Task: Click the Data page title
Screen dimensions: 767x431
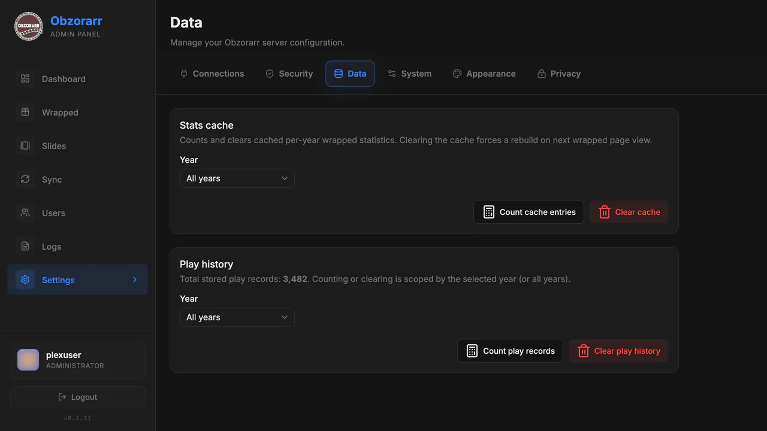Action: 186,23
